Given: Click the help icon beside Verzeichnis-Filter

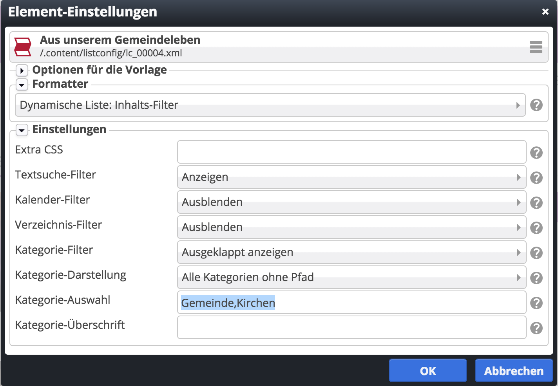Looking at the screenshot, I should [536, 227].
